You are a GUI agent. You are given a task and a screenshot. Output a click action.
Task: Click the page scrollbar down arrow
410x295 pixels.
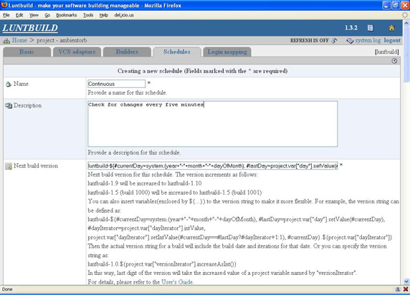pos(406,281)
